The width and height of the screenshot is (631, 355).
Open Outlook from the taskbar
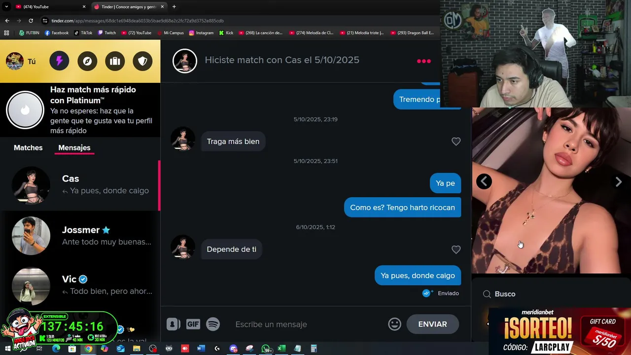click(x=120, y=349)
